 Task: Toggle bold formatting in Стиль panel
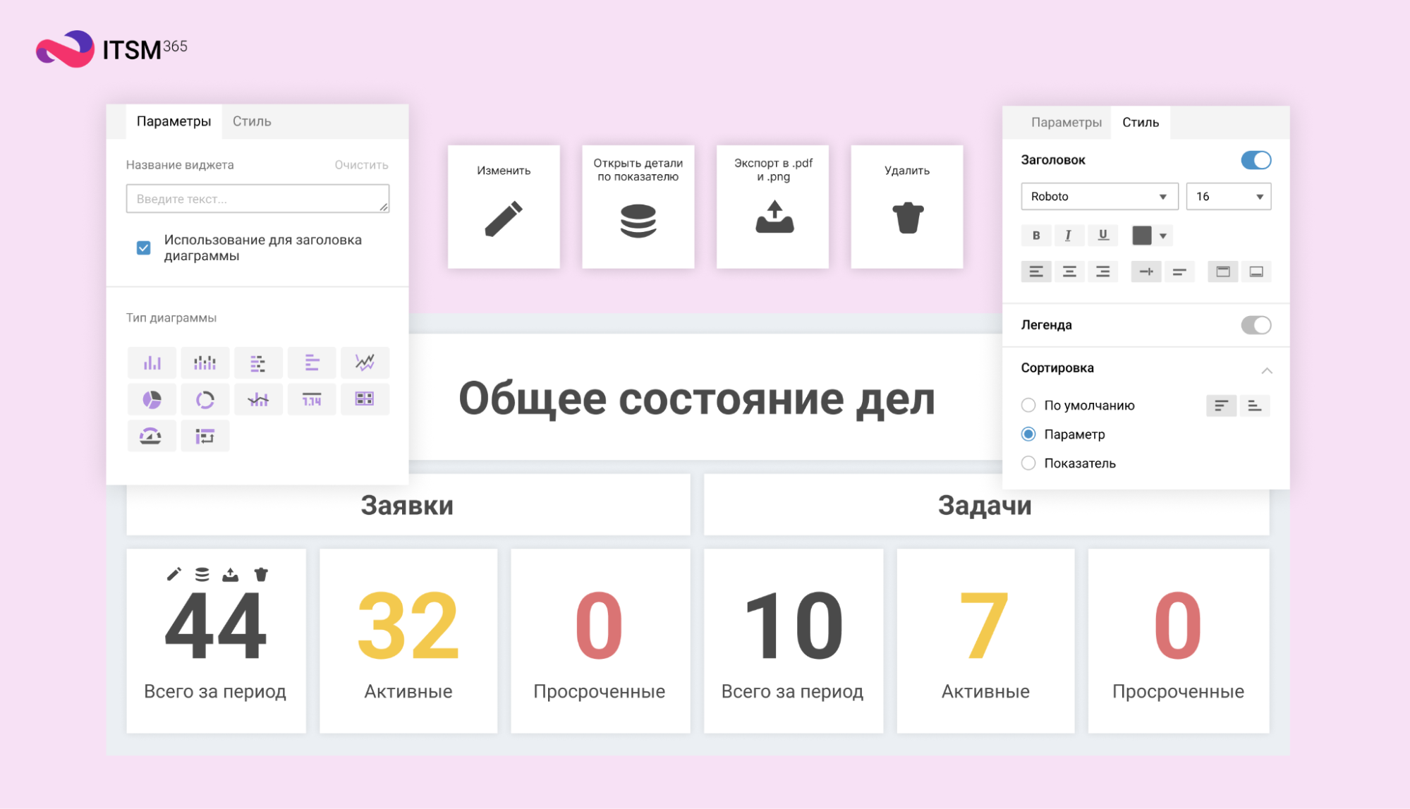(1035, 236)
